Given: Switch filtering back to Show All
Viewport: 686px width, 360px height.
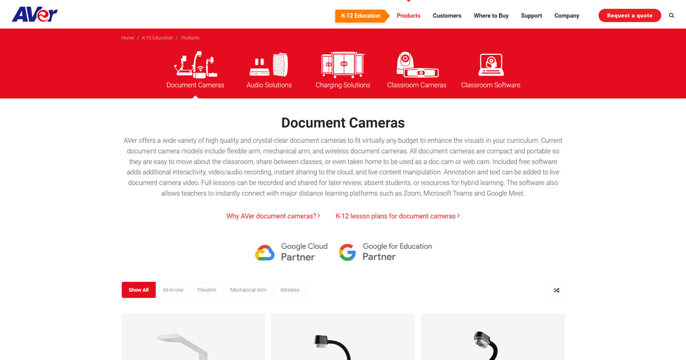Looking at the screenshot, I should coord(138,290).
